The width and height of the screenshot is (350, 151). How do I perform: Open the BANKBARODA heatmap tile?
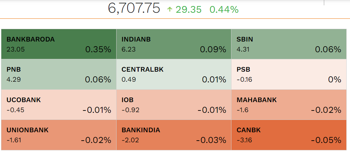[59, 44]
